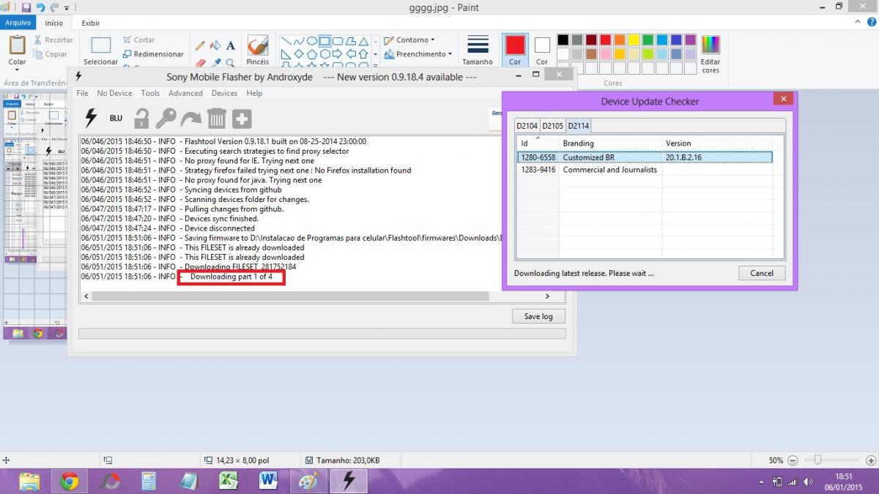
Task: Choose the Diamond shape in shapes gallery
Action: coord(299,54)
